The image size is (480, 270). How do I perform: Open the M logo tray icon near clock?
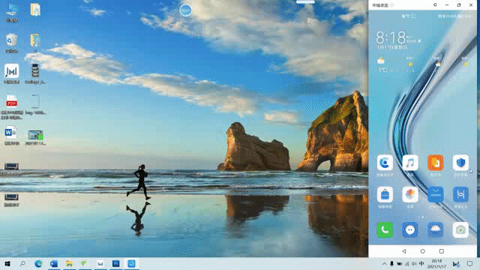tap(456, 264)
